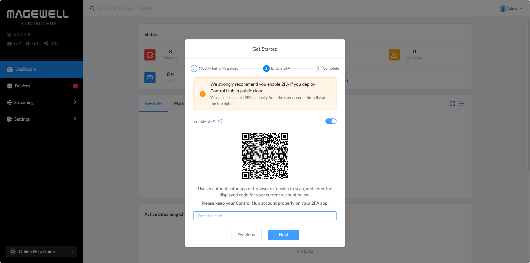Open the Enable 2FA help tooltip icon
Screen dimensions: 530x263
[220, 121]
